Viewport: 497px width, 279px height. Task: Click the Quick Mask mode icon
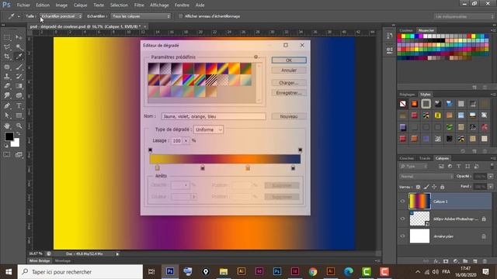[7, 155]
